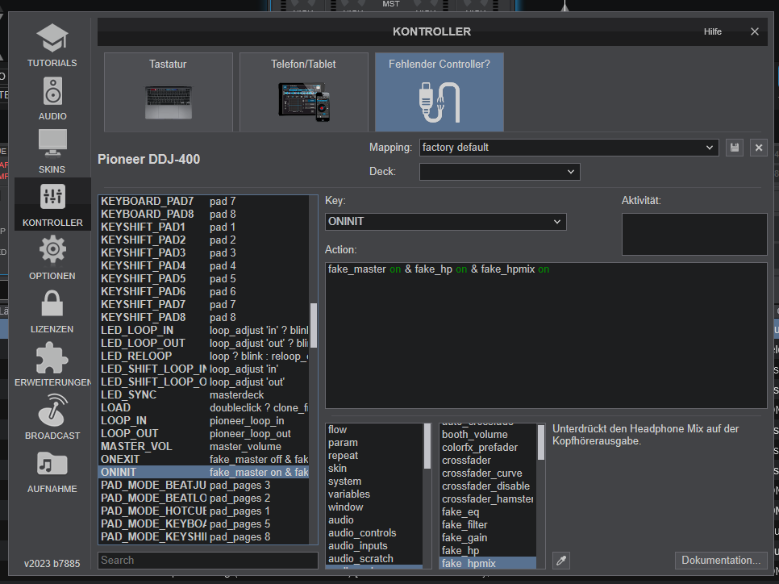Open Optionen gear settings
Image resolution: width=779 pixels, height=584 pixels.
tap(52, 258)
